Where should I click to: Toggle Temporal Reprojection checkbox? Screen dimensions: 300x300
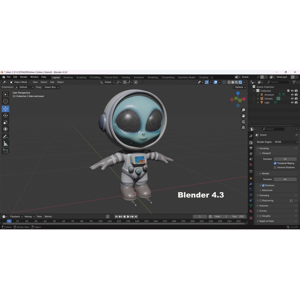(275, 163)
